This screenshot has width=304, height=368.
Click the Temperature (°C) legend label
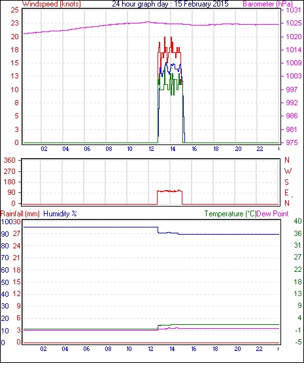coord(230,214)
